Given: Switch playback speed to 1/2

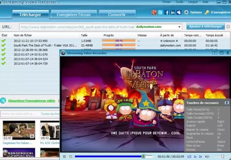Looking at the screenshot, I should [x=189, y=157].
